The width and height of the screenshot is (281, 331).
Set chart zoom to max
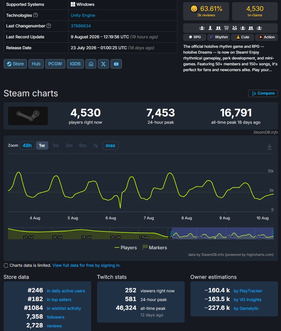111,146
